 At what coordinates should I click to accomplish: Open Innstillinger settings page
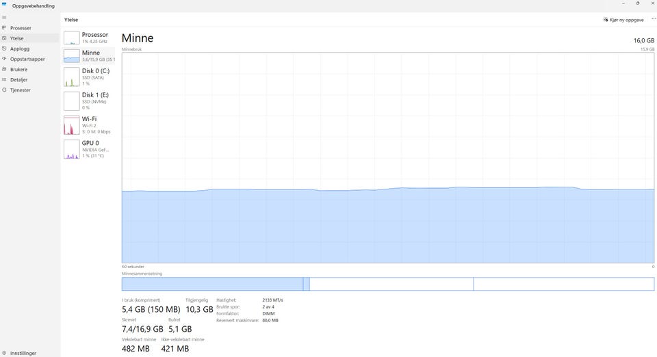tap(23, 353)
